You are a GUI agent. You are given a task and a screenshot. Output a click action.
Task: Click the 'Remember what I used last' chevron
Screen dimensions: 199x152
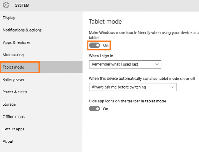[x=157, y=64]
